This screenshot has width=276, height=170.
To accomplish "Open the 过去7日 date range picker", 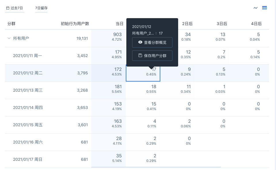I will tap(15, 8).
